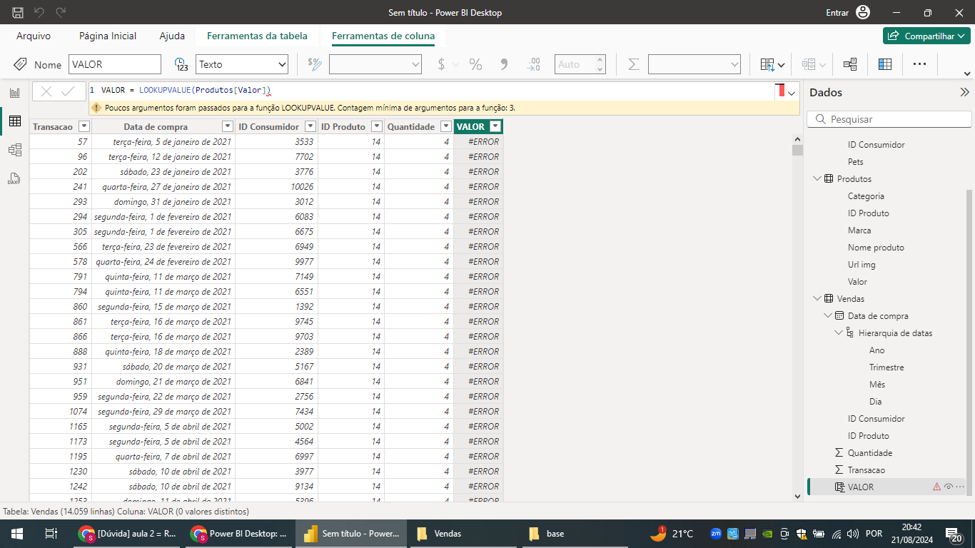Click the volume icon in system tray

click(852, 534)
